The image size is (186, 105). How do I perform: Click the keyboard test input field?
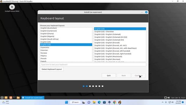[93, 64]
